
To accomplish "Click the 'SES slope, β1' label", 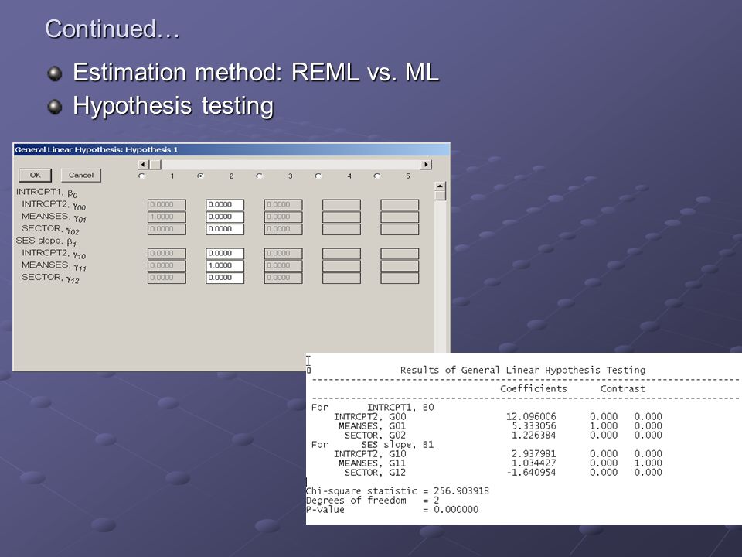I will pyautogui.click(x=46, y=241).
